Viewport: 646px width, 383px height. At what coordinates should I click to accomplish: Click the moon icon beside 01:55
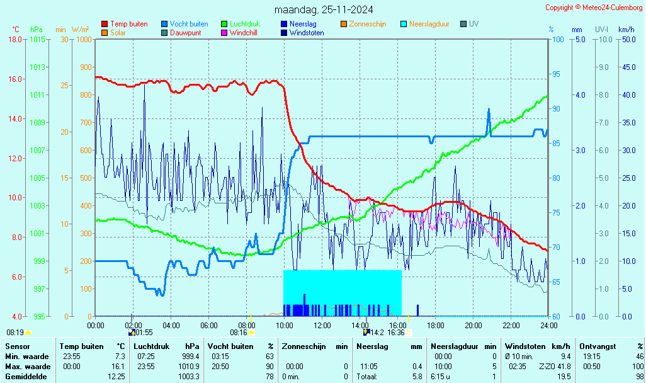point(132,333)
